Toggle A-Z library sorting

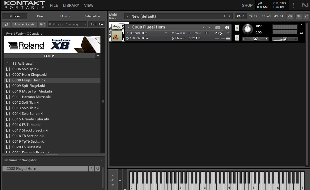[x=43, y=24]
